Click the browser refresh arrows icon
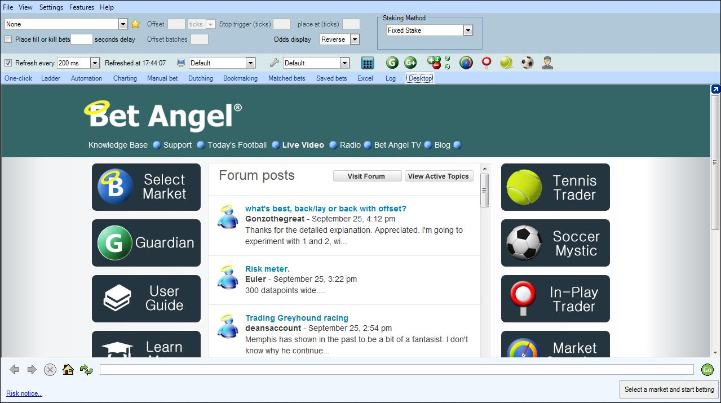The height and width of the screenshot is (403, 721). (86, 370)
